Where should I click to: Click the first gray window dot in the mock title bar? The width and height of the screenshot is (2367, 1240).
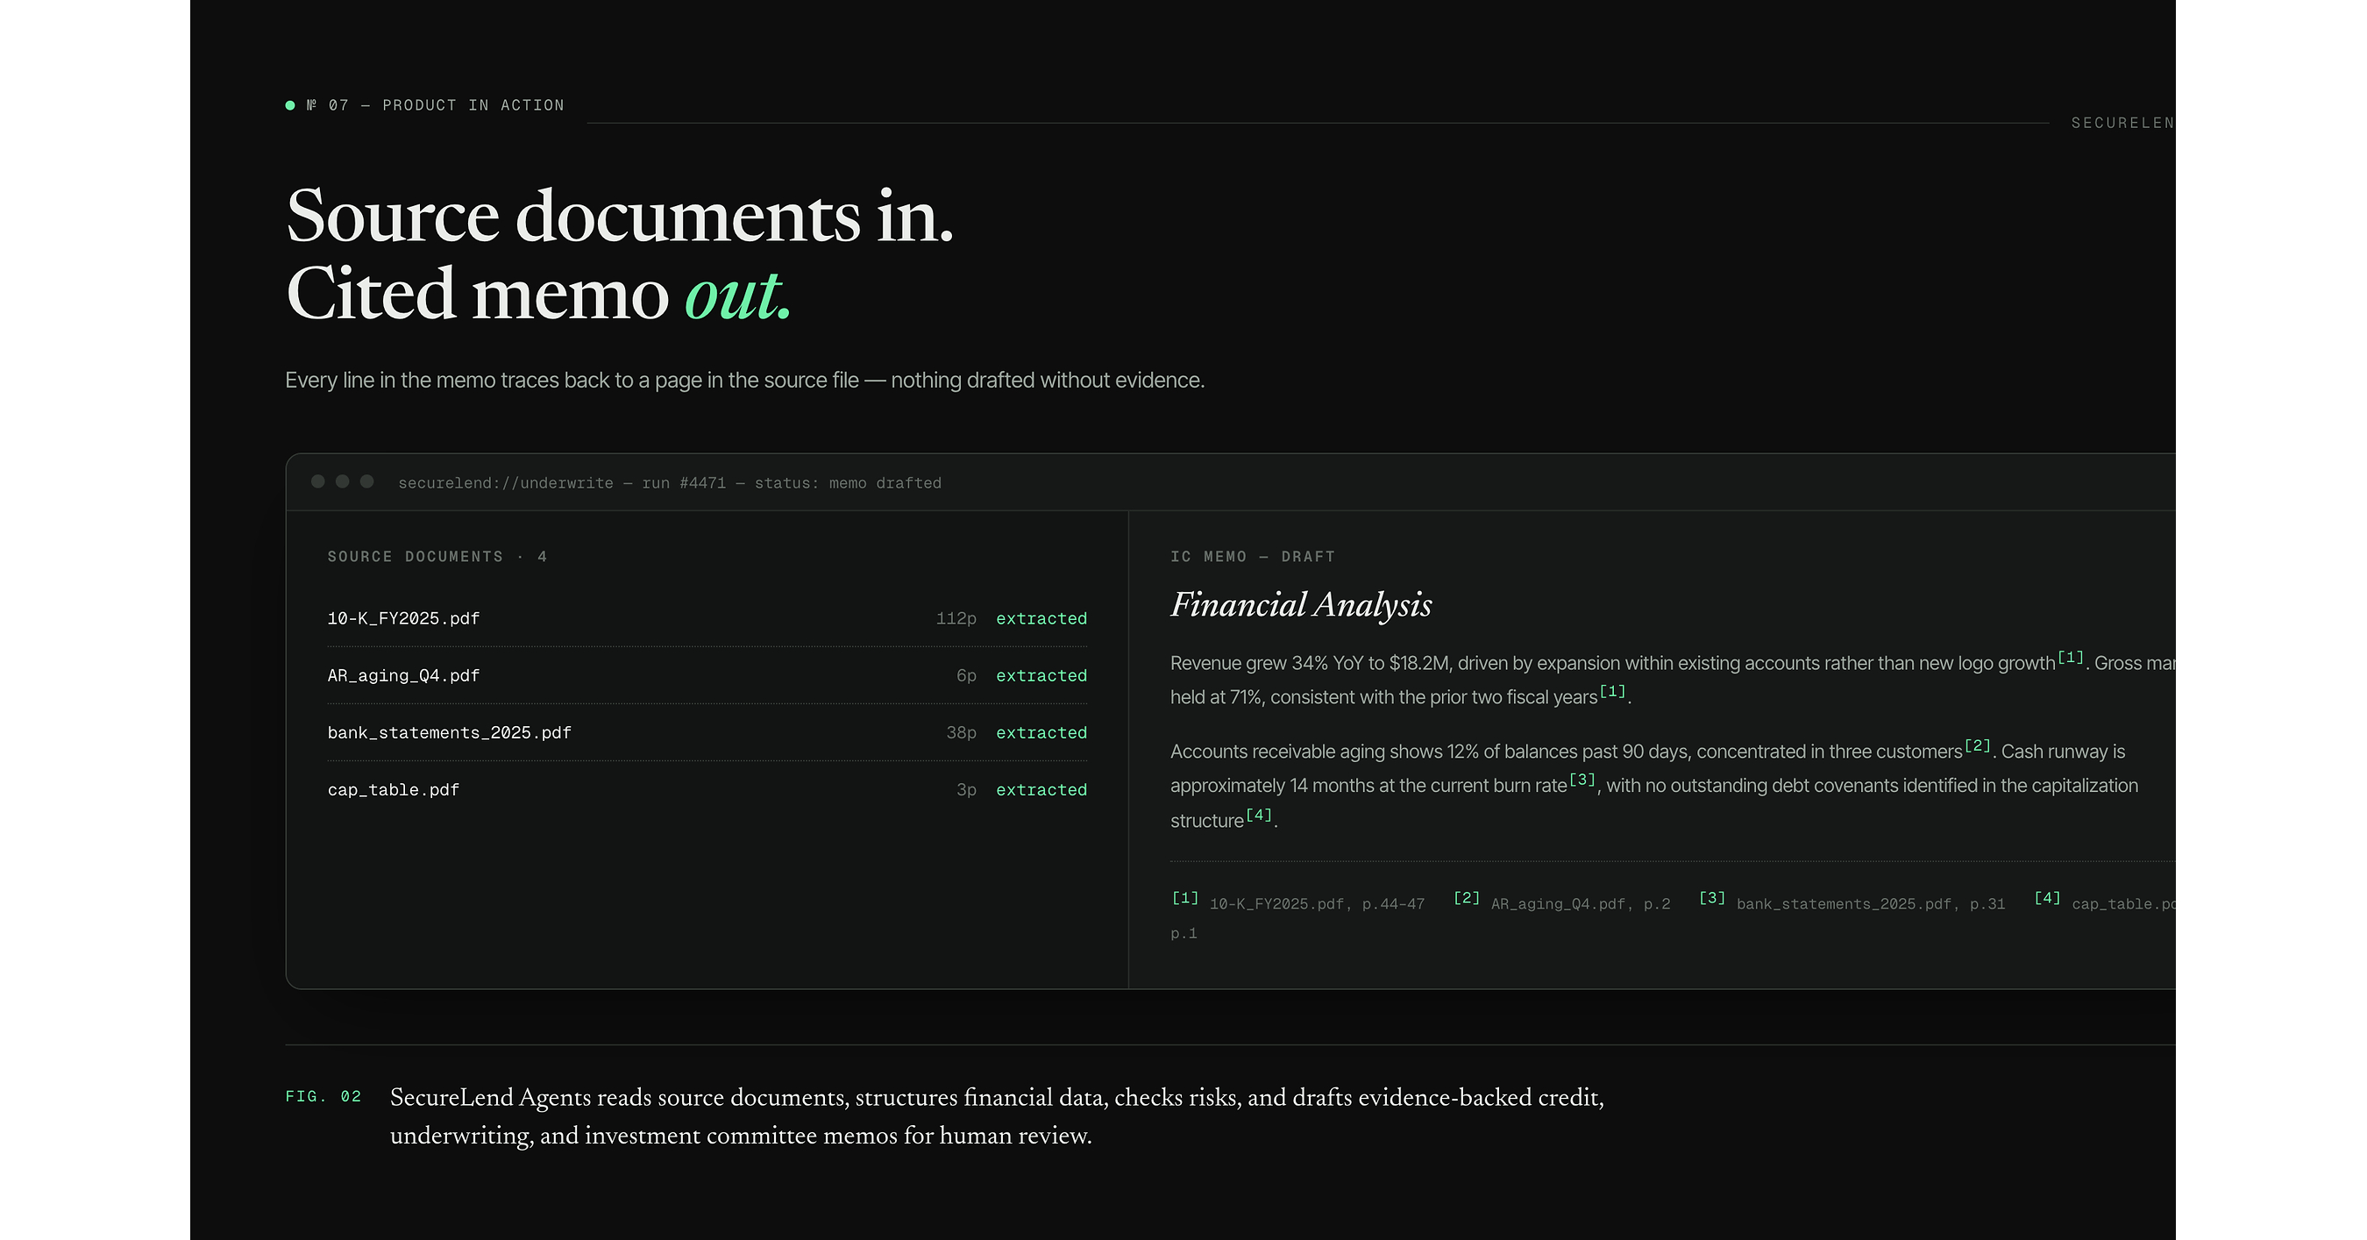318,481
